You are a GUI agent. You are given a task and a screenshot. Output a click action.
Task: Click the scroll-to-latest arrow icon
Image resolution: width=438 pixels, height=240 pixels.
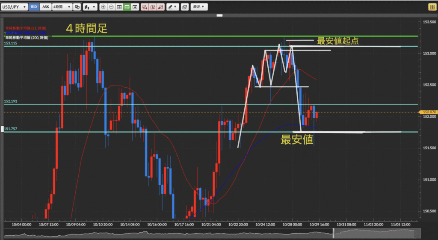pyautogui.click(x=135, y=7)
